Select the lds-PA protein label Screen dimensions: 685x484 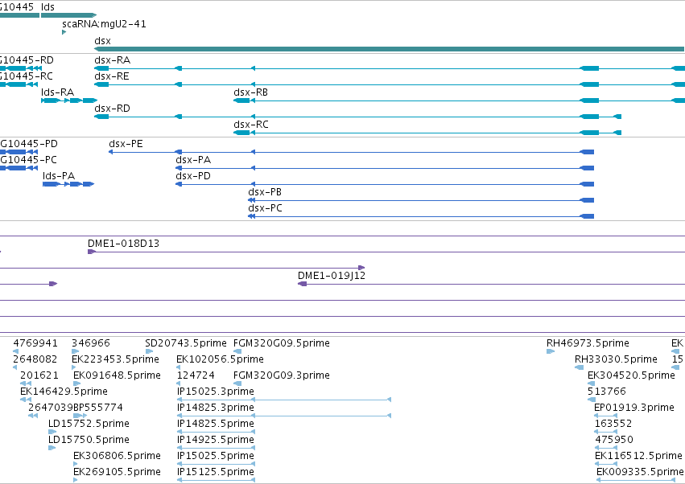pyautogui.click(x=59, y=176)
